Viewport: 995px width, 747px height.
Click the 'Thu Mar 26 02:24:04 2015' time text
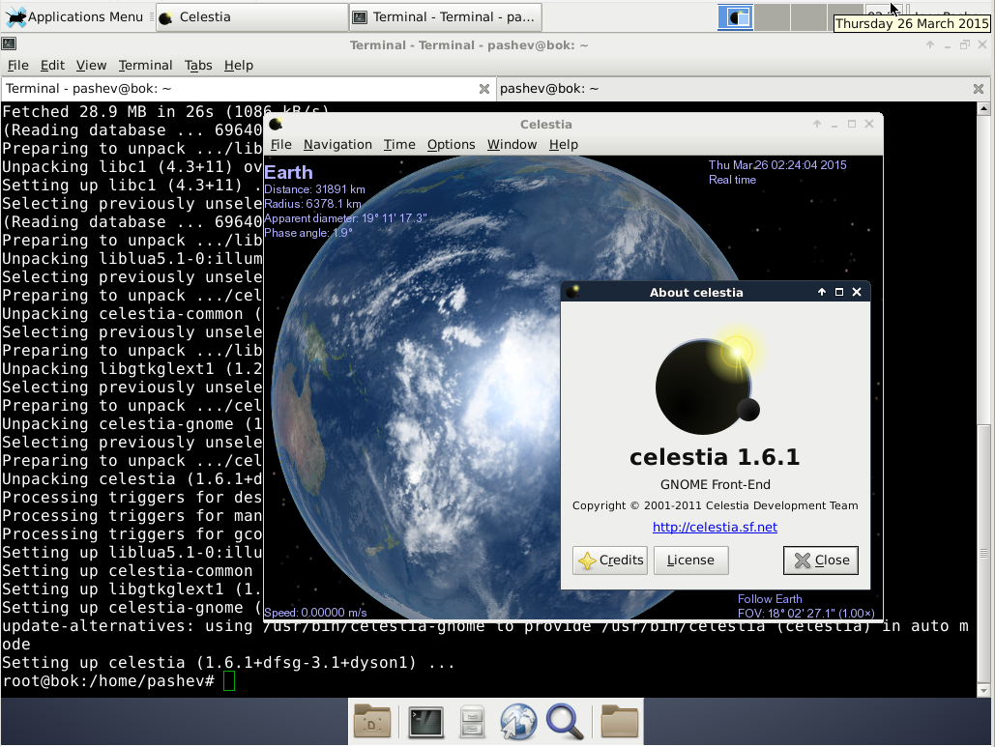pos(777,165)
